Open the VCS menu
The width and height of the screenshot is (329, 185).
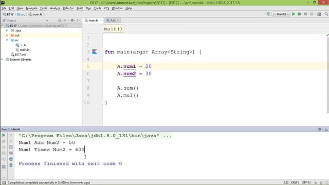pyautogui.click(x=106, y=8)
